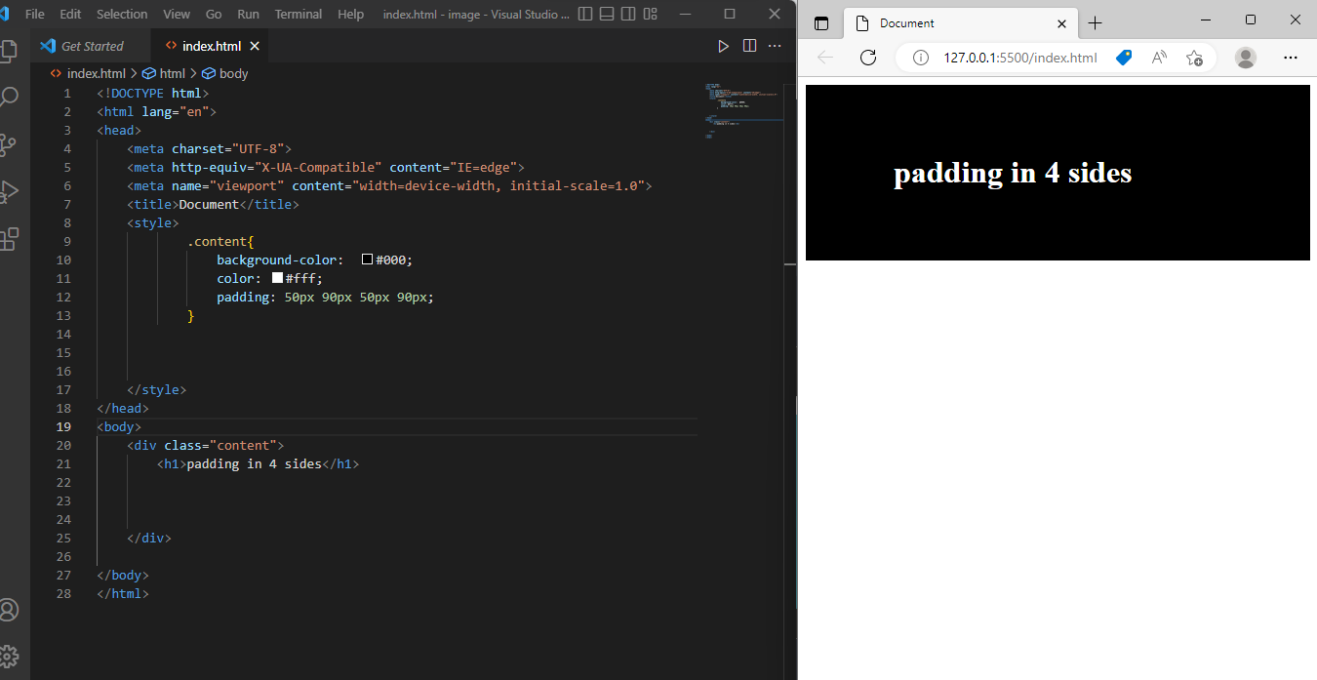
Task: Refresh the page in Edge
Action: (868, 58)
